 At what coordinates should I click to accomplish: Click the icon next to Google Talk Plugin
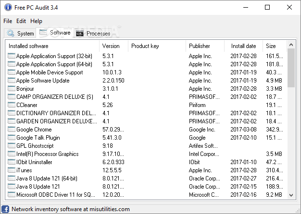pos(12,137)
